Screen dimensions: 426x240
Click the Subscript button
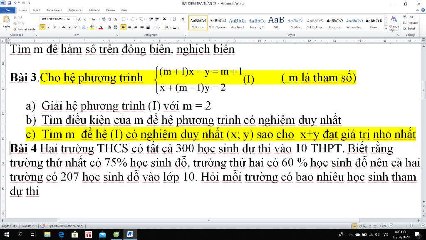click(x=70, y=27)
